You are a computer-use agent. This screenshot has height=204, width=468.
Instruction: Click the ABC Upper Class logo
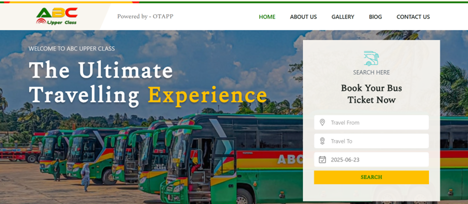pyautogui.click(x=56, y=16)
